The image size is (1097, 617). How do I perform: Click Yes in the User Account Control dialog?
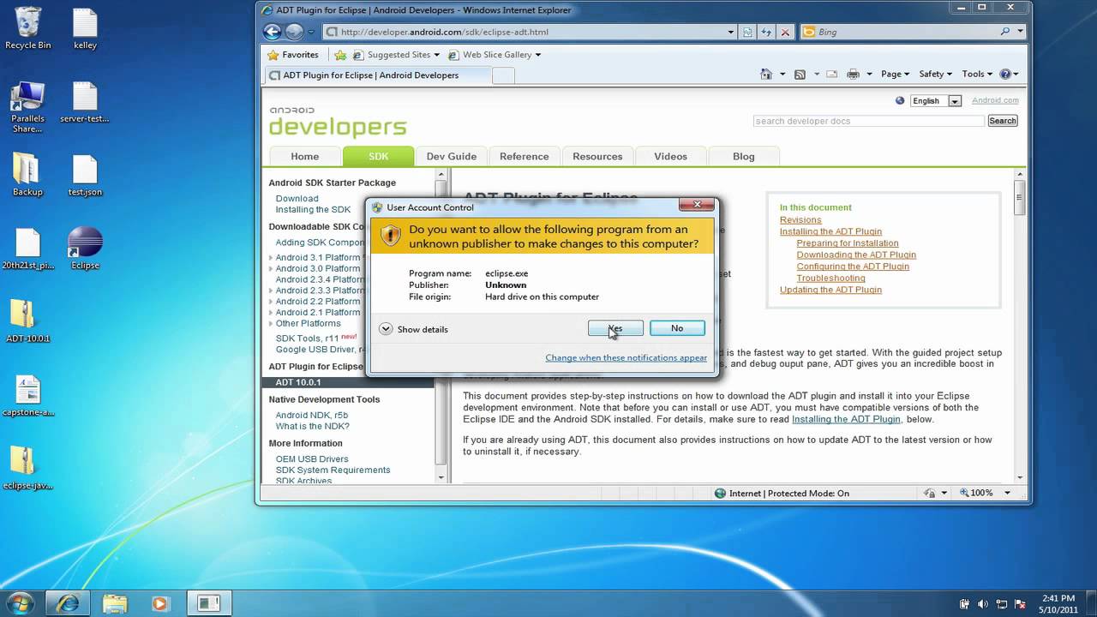(615, 328)
